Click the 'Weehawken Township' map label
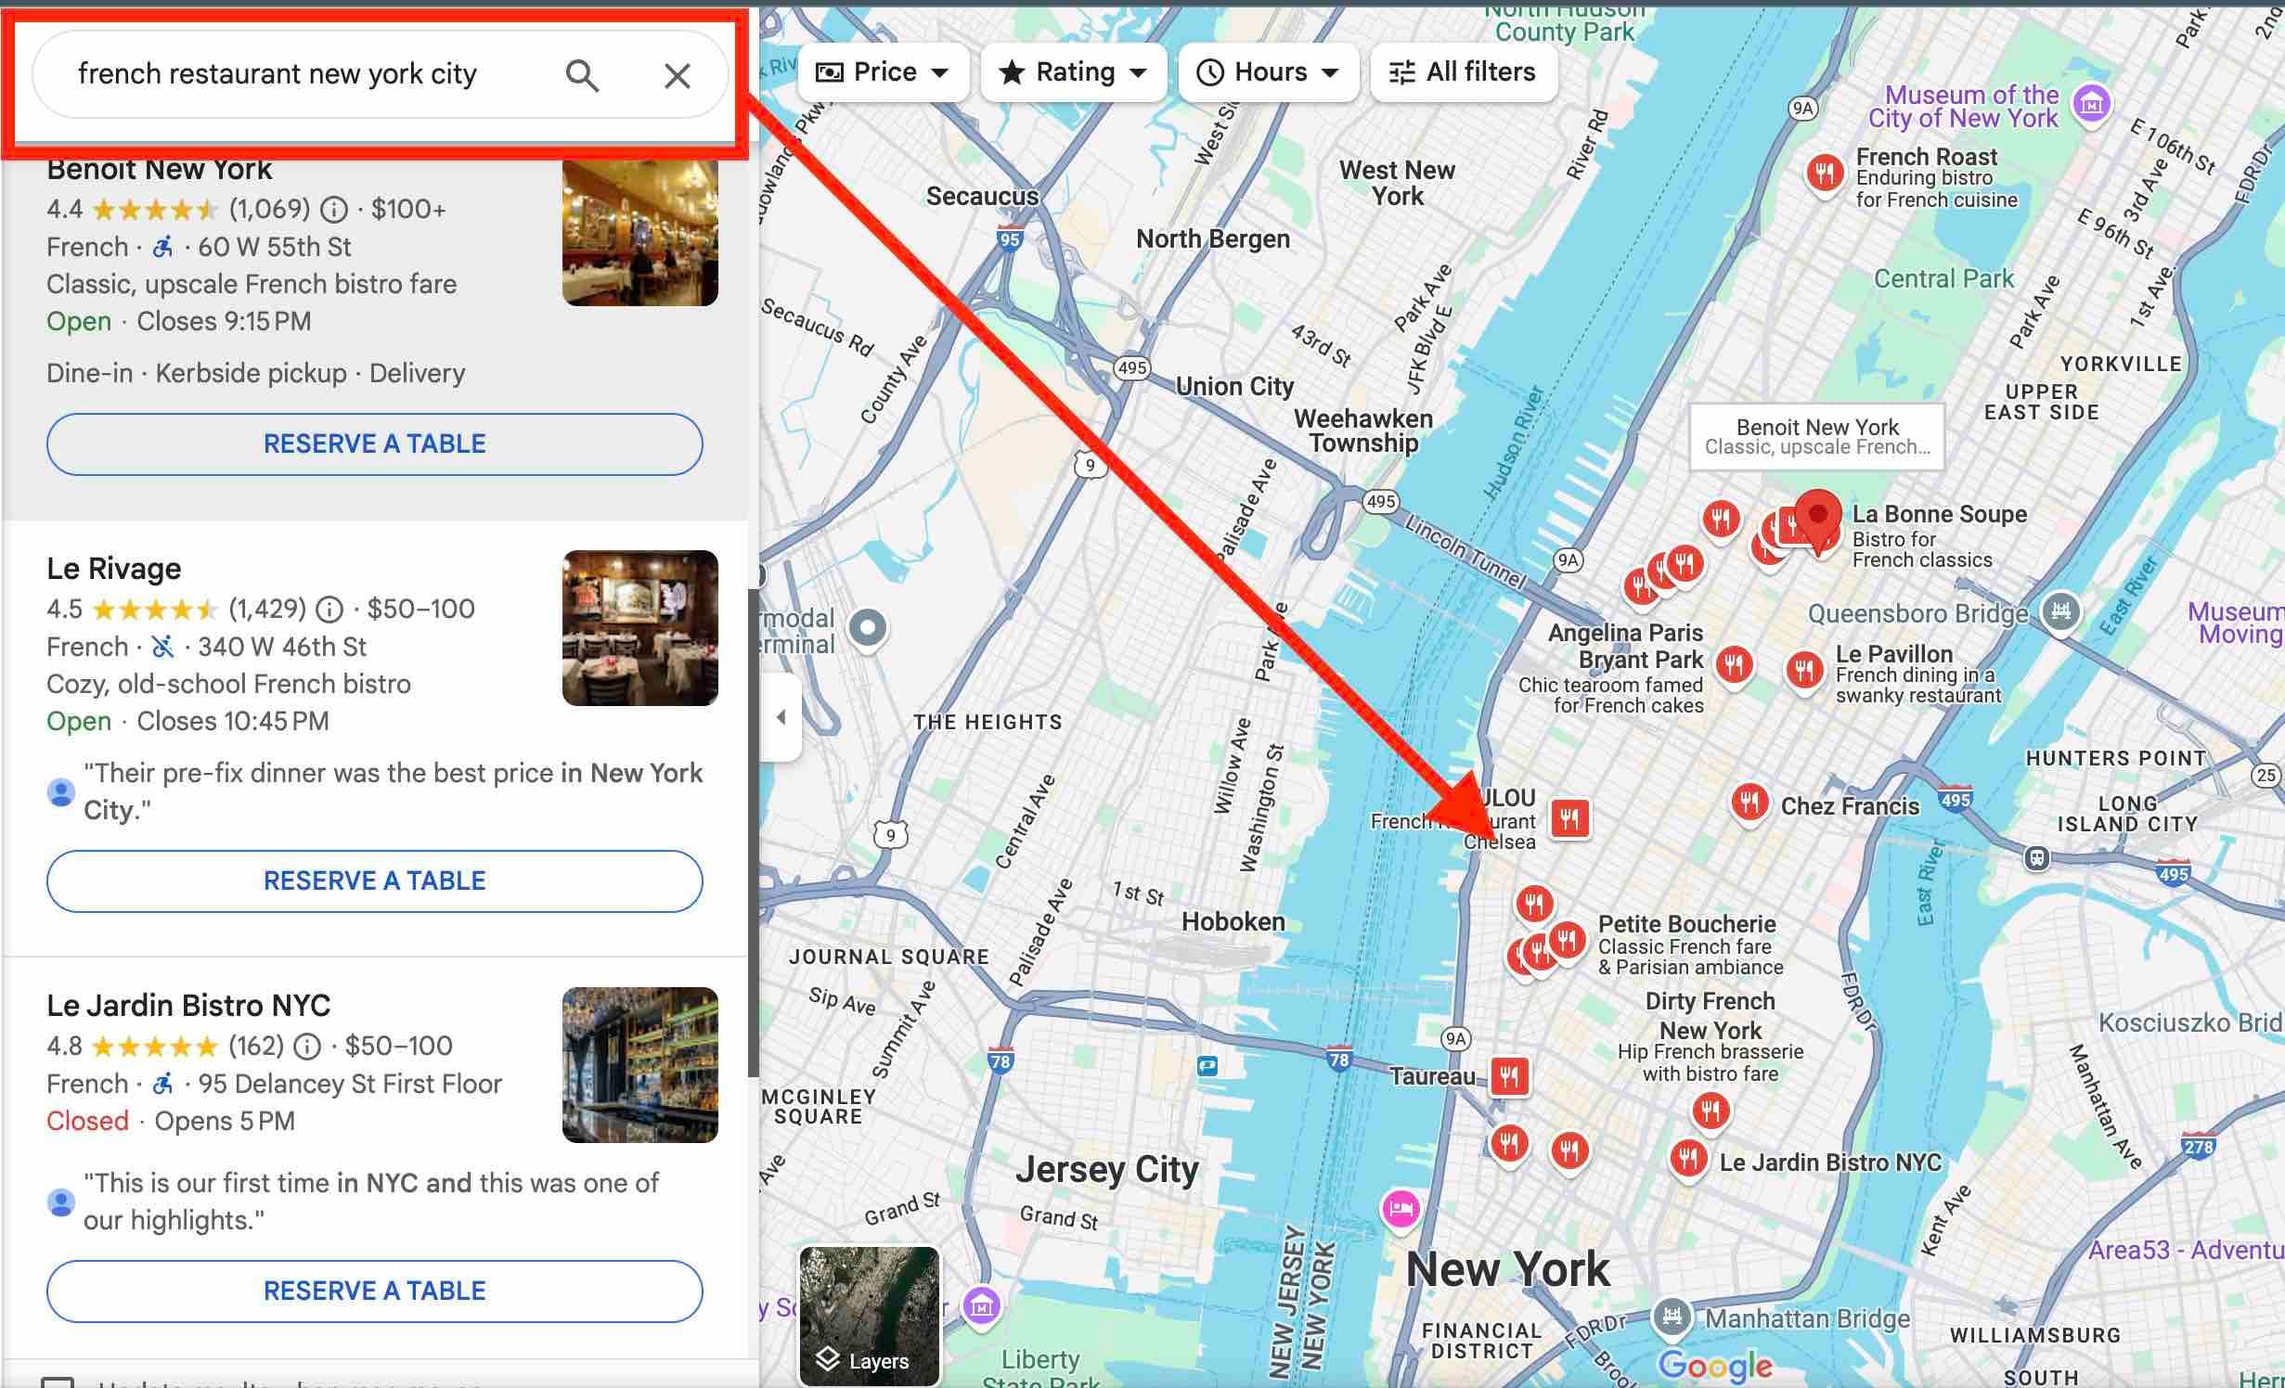The image size is (2285, 1388). [1363, 431]
